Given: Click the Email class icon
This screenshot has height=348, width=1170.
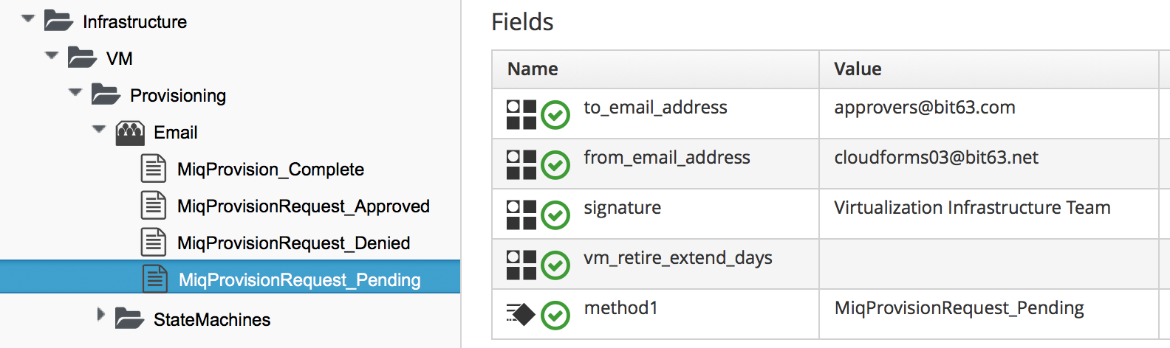Looking at the screenshot, I should point(130,133).
